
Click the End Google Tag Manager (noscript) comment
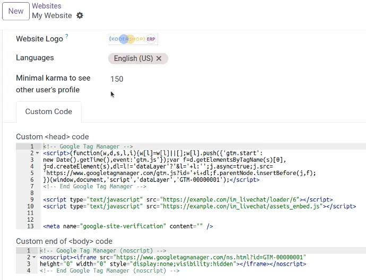[110, 270]
